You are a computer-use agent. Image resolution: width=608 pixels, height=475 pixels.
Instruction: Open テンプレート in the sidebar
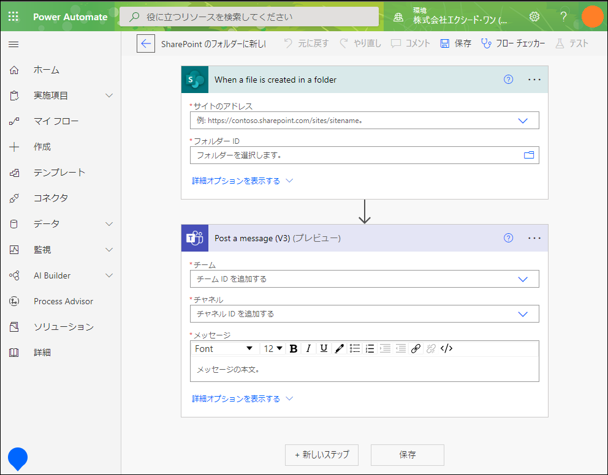(61, 172)
